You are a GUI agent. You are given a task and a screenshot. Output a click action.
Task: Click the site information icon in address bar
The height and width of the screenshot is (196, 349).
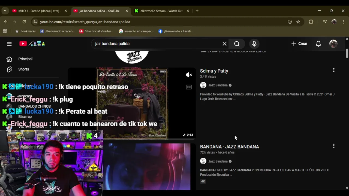(35, 22)
